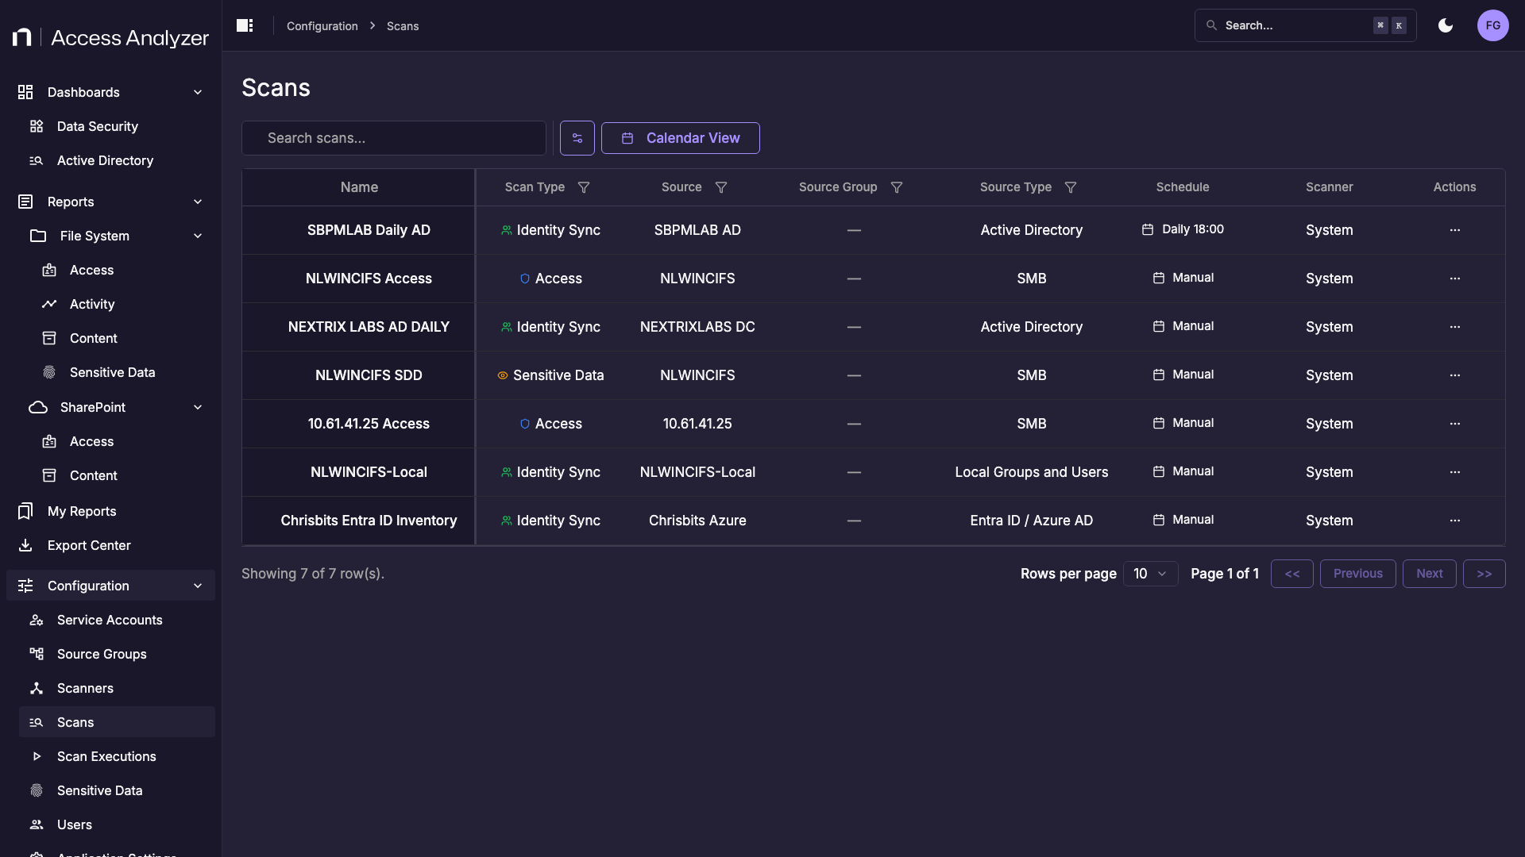
Task: Open the Rows per page dropdown
Action: coord(1150,573)
